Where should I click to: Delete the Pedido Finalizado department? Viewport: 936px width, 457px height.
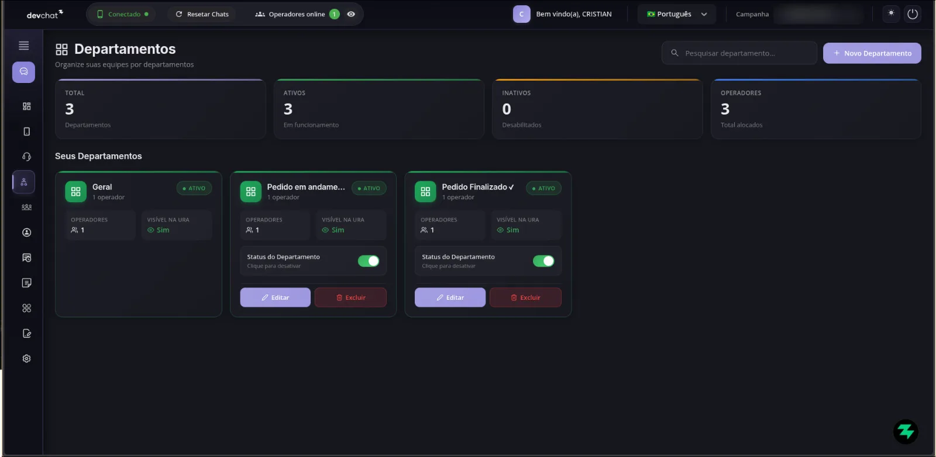[525, 297]
